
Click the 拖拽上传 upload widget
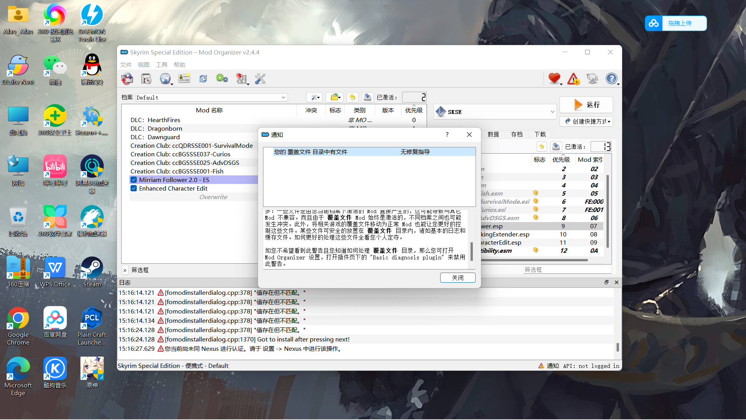tap(676, 23)
